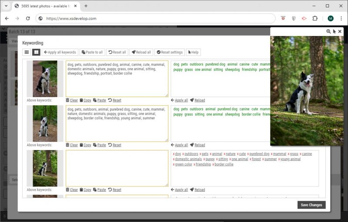Copy keywords of the second photo

click(85, 145)
